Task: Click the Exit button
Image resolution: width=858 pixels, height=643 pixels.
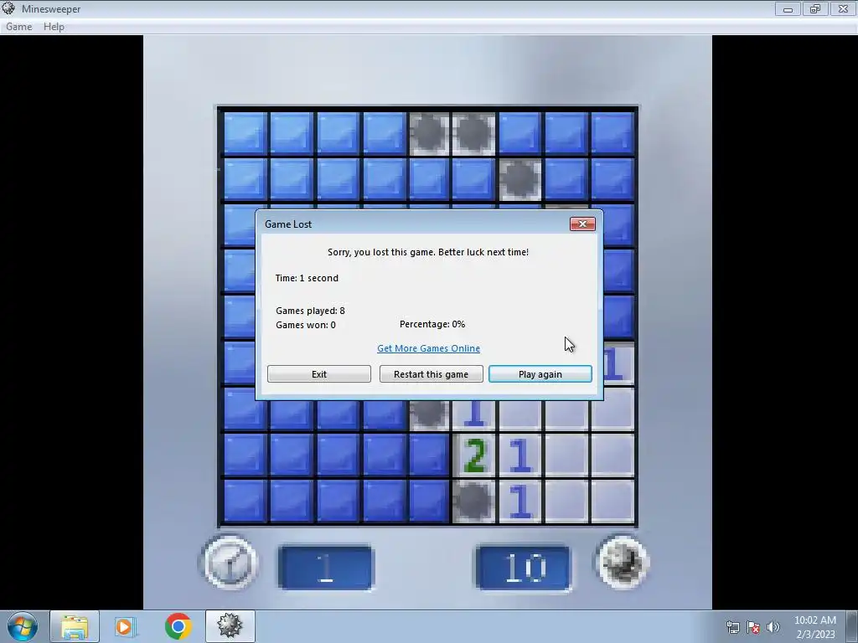Action: pyautogui.click(x=319, y=374)
